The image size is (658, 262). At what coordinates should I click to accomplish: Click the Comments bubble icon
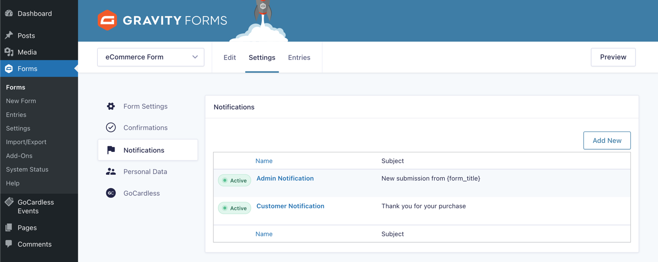pos(9,244)
